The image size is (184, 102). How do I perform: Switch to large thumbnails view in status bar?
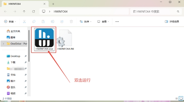181,99
